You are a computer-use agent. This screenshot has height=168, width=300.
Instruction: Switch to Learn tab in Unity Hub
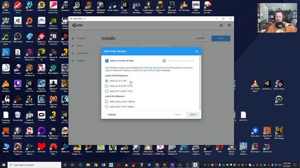[x=80, y=46]
